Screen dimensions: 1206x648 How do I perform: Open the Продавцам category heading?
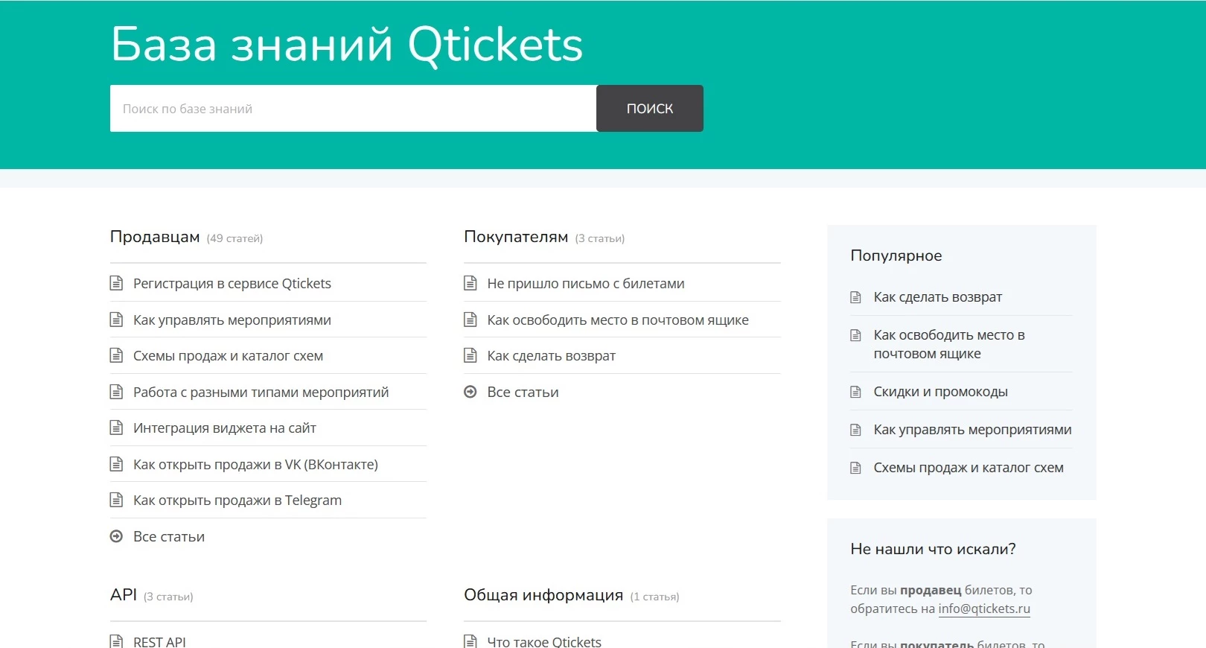tap(155, 237)
